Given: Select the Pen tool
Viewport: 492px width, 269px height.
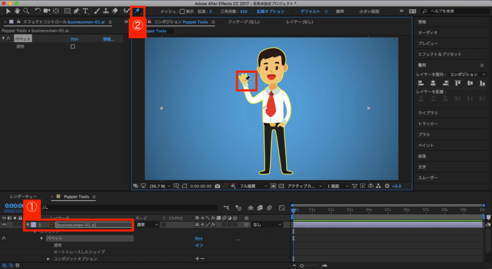Looking at the screenshot, I should click(x=77, y=11).
